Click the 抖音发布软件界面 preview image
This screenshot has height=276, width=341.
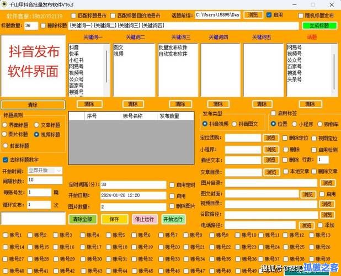pos(33,66)
